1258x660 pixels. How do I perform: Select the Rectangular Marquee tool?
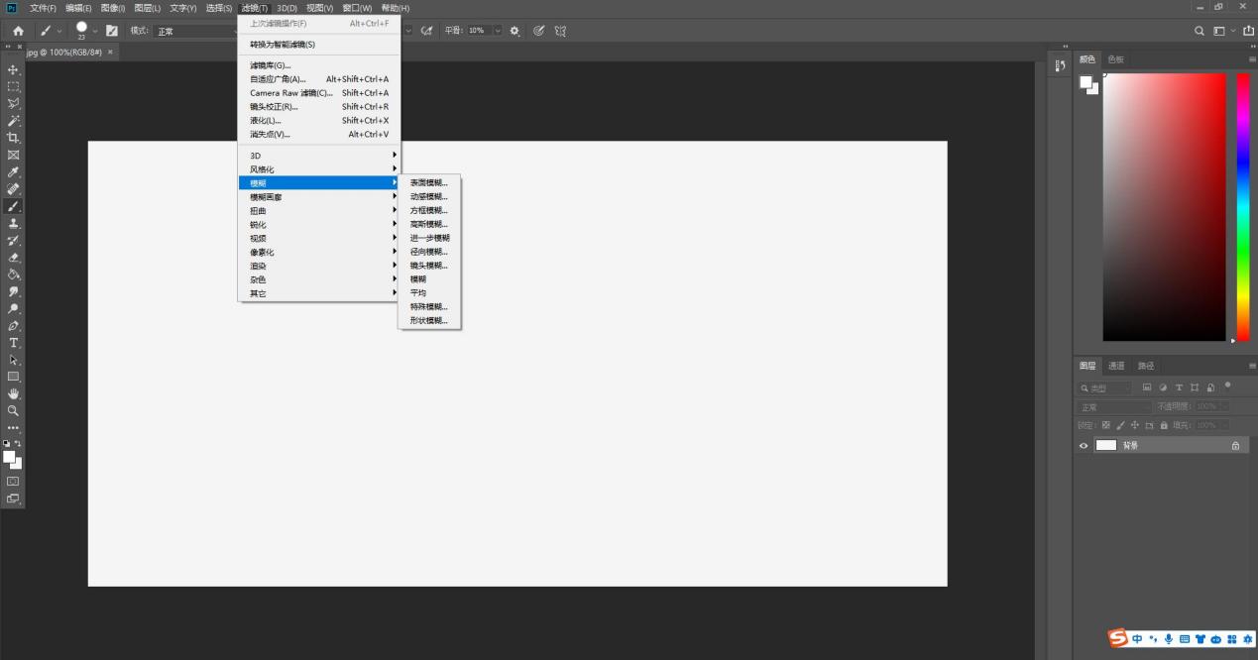pyautogui.click(x=14, y=86)
